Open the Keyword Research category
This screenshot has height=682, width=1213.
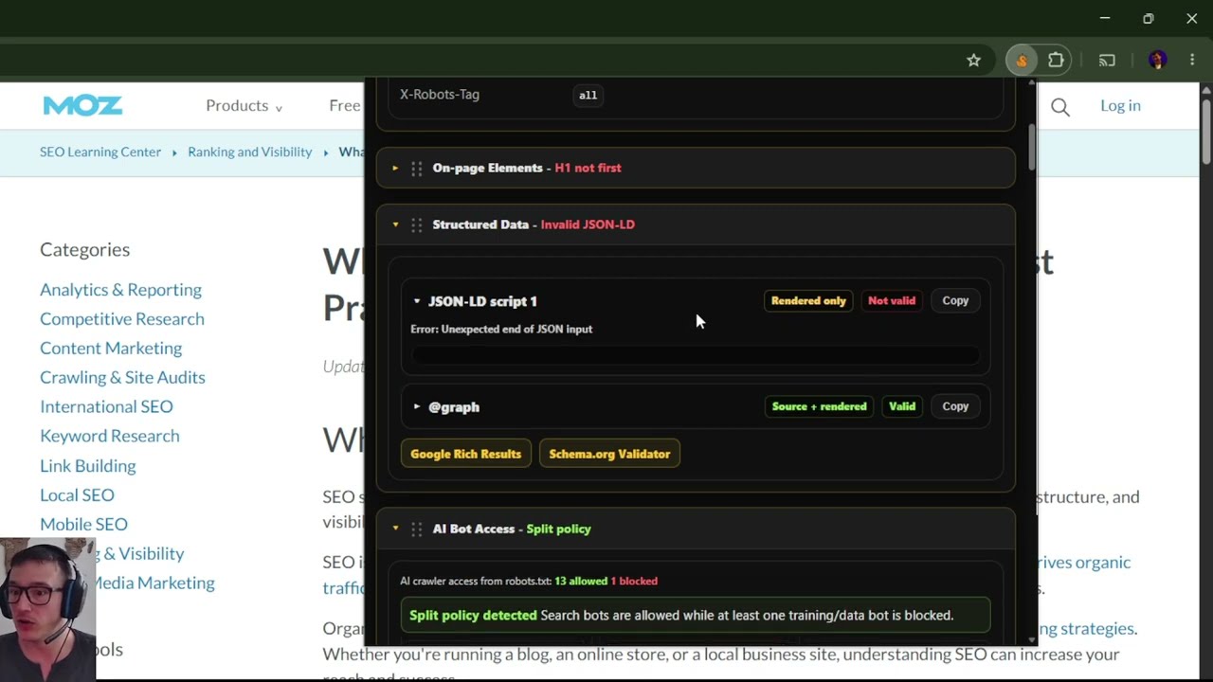coord(110,436)
